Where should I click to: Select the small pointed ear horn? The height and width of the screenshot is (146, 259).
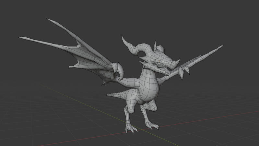[x=155, y=45]
